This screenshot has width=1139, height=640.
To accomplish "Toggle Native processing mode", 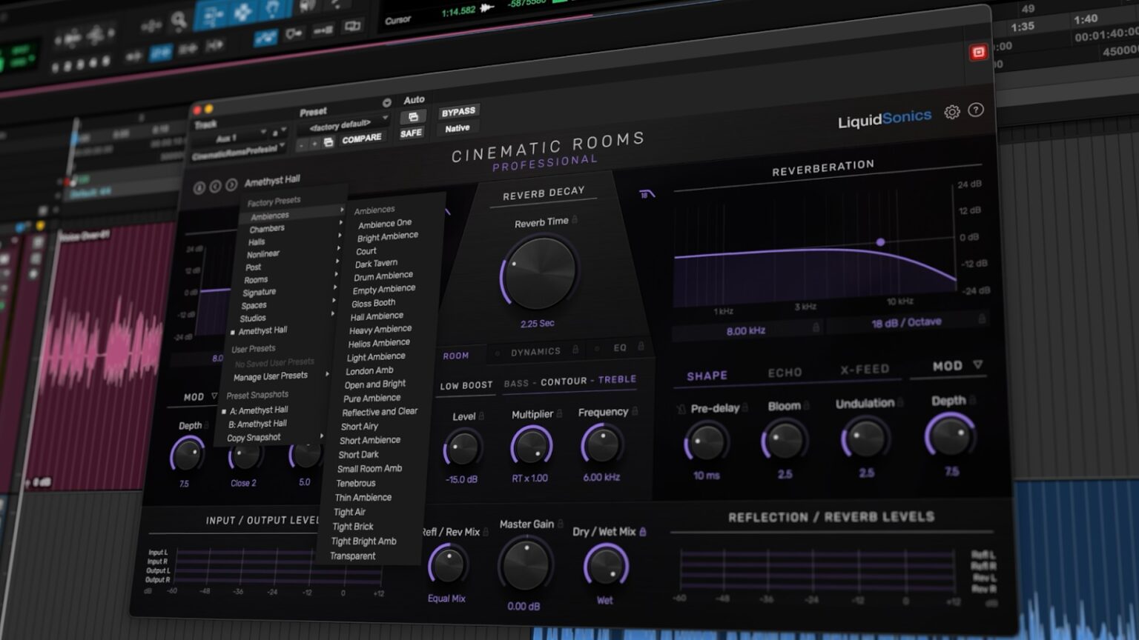I will tap(458, 127).
